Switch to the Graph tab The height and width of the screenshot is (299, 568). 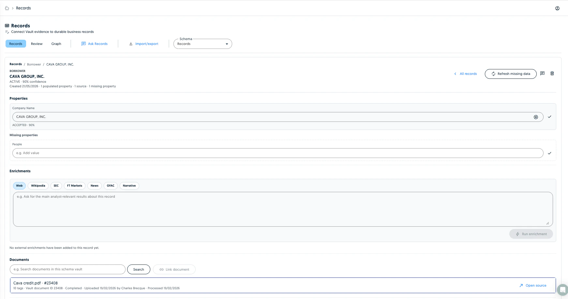tap(56, 44)
